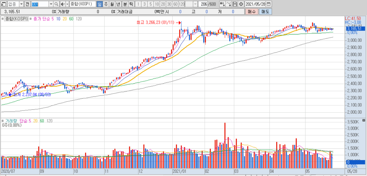The image size is (367, 176).
Task: Click the 매수 buy button
Action: (x=252, y=11)
